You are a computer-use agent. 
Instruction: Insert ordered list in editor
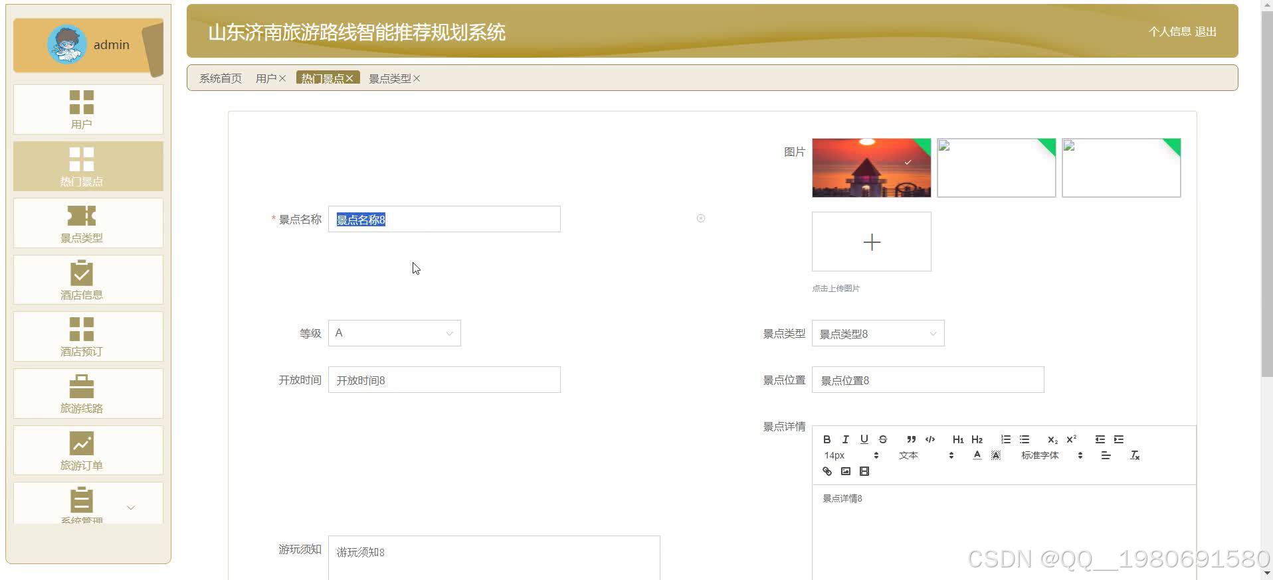coord(1006,439)
